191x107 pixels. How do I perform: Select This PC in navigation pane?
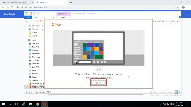[33, 40]
